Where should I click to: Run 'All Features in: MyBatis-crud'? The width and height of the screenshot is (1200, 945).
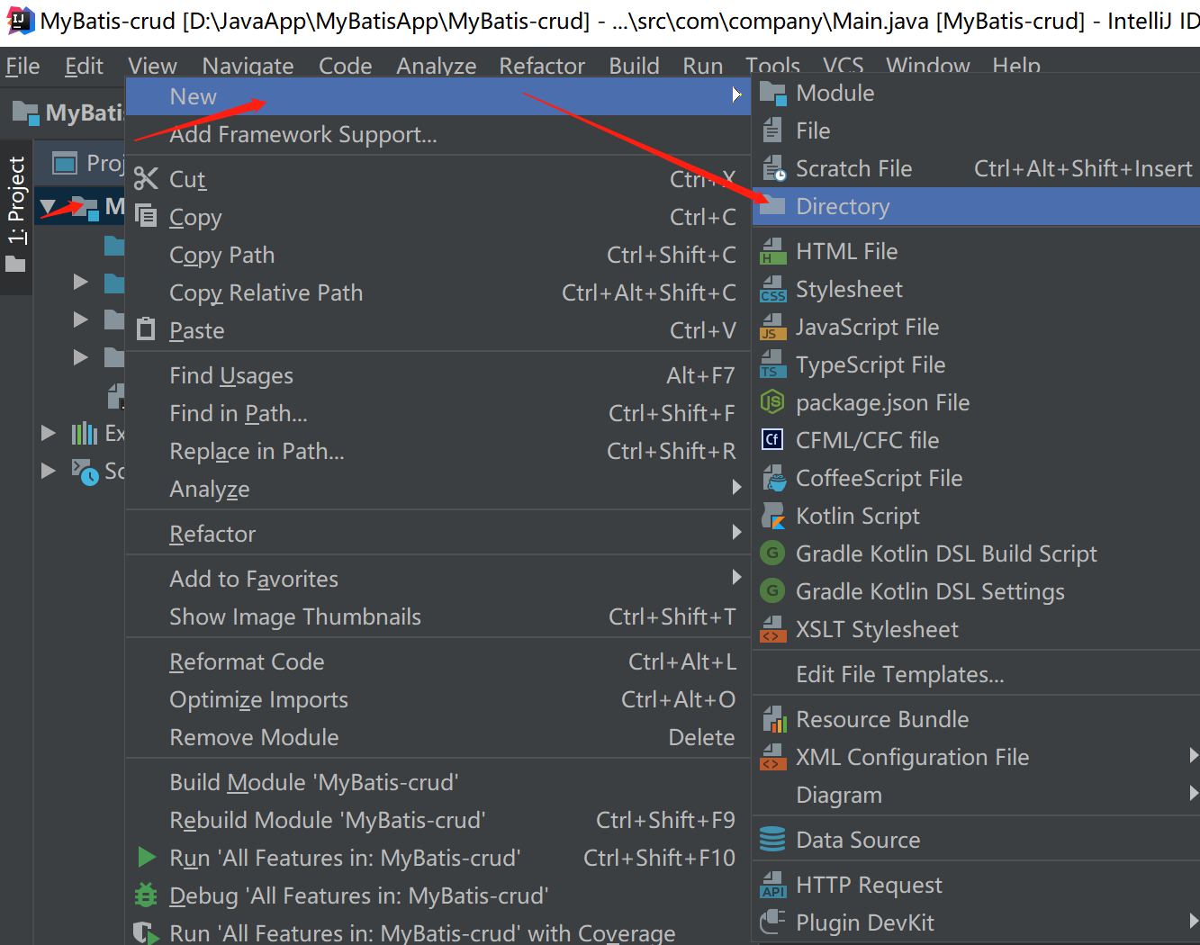click(345, 858)
